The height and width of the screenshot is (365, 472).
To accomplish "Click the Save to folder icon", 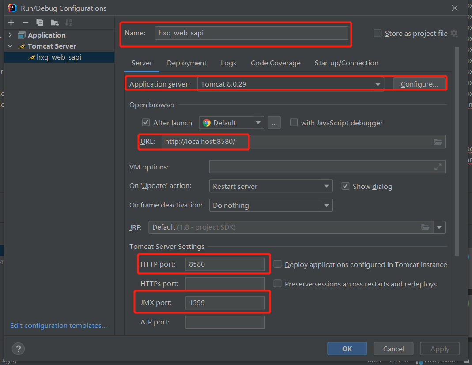I will click(x=54, y=23).
